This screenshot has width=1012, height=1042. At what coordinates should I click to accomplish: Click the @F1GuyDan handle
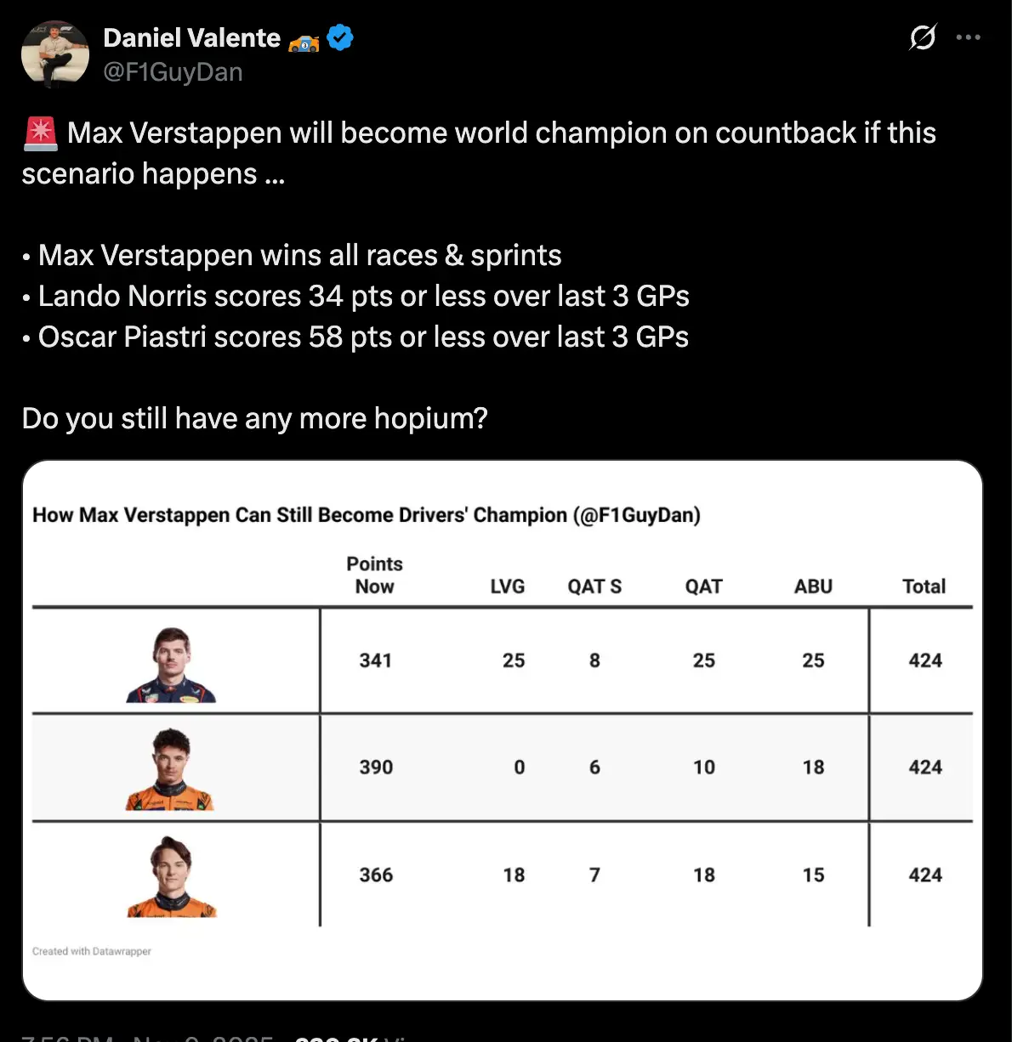[173, 72]
